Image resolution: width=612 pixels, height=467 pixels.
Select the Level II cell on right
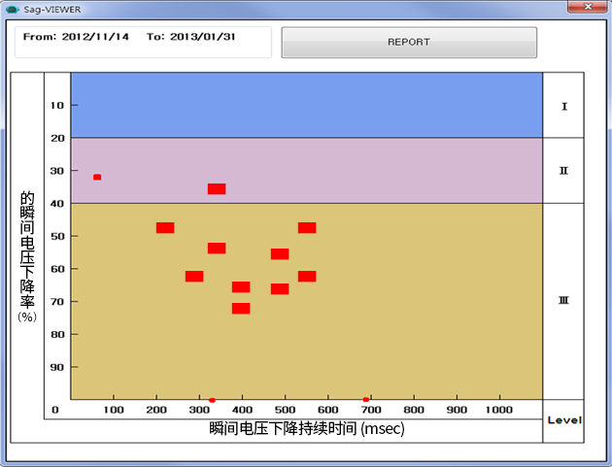(x=563, y=170)
